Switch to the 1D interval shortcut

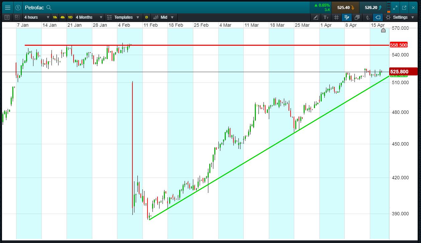tap(70, 17)
